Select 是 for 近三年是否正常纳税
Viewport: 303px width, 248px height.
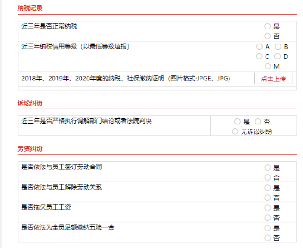click(267, 27)
